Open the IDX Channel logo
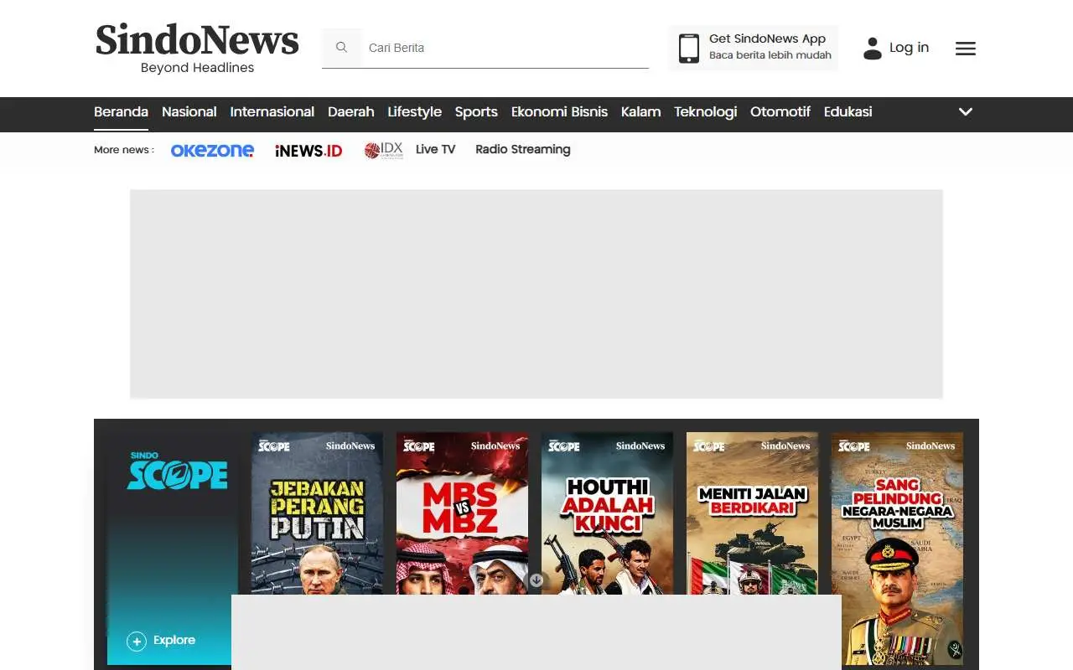Viewport: 1073px width, 670px height. point(383,150)
